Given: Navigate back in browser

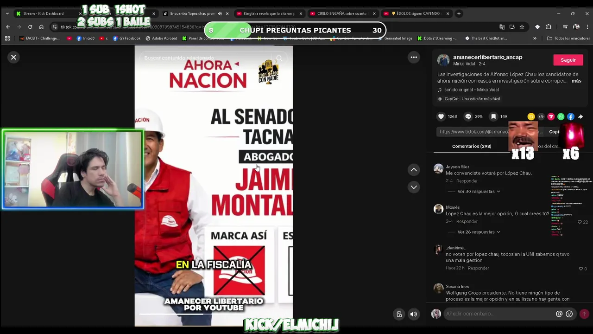Looking at the screenshot, I should (8, 27).
